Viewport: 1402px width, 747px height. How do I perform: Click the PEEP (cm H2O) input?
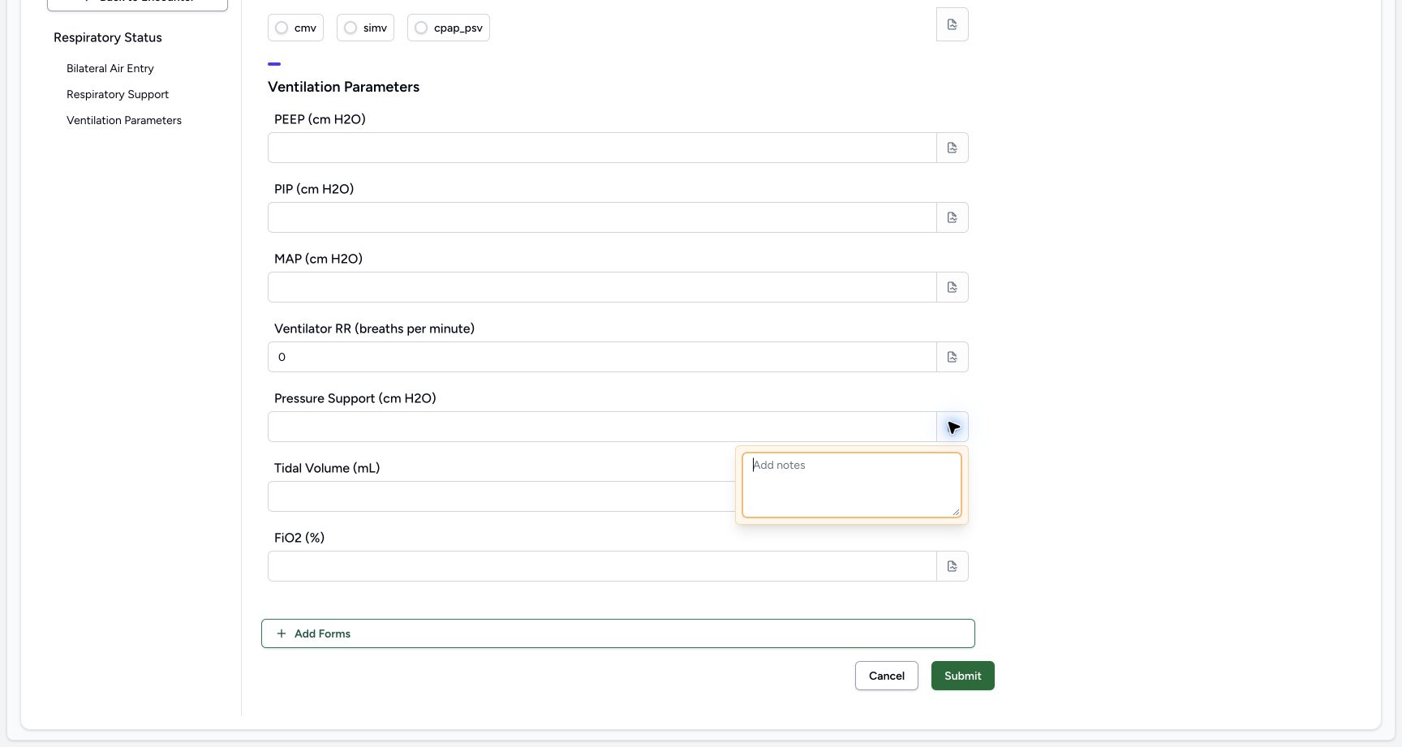click(602, 148)
